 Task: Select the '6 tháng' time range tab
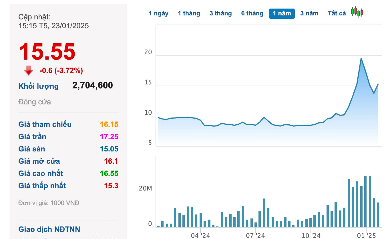pos(252,13)
